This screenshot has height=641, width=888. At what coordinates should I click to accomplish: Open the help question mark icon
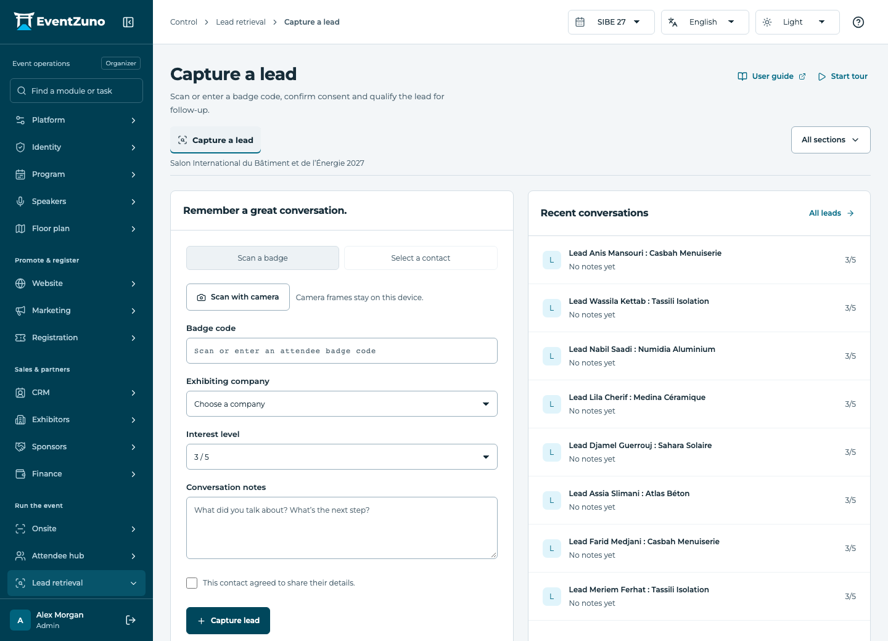858,22
